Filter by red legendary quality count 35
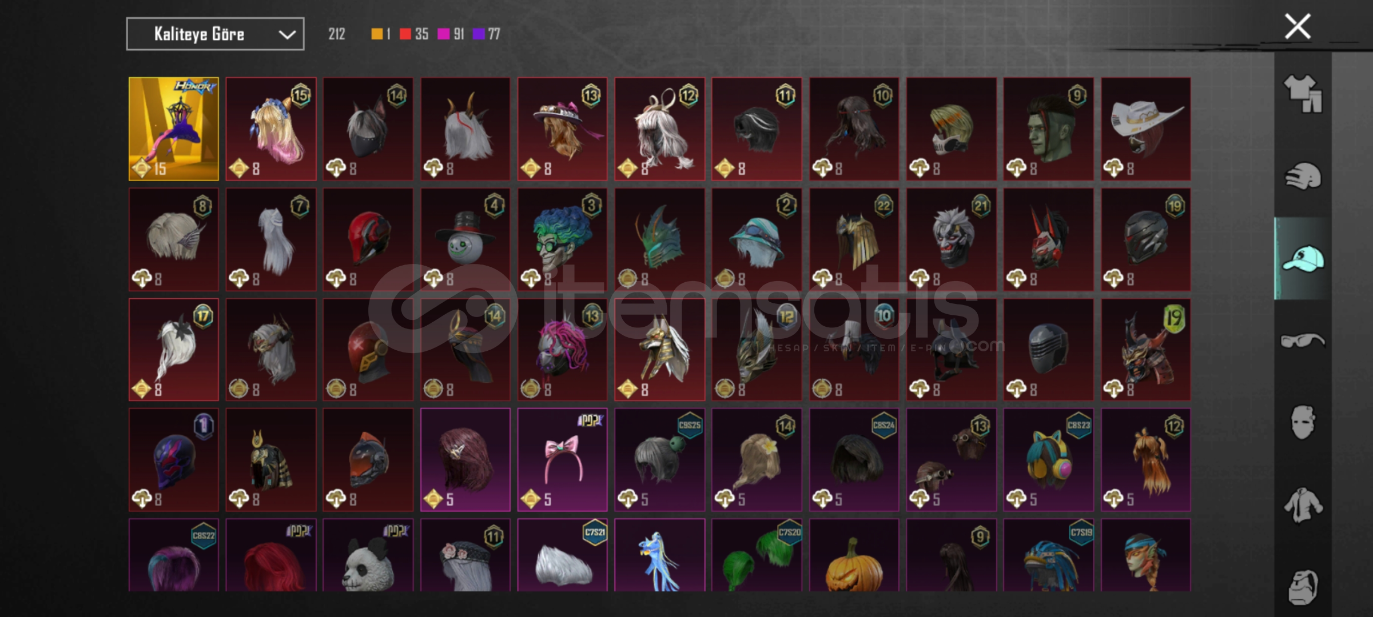 [413, 34]
